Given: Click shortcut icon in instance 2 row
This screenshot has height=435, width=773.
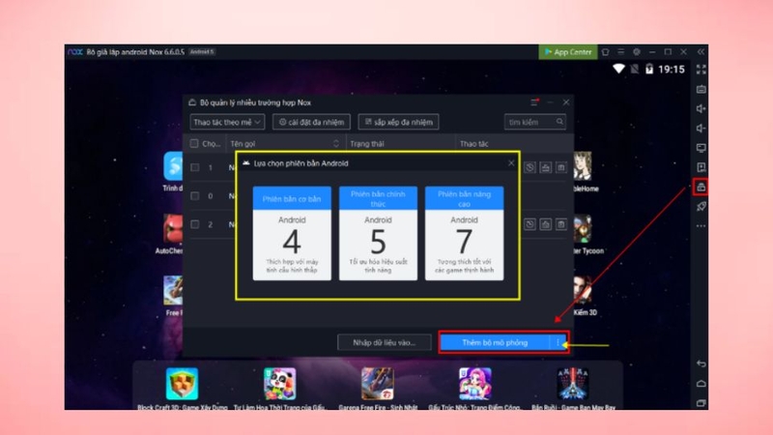Looking at the screenshot, I should click(x=546, y=224).
